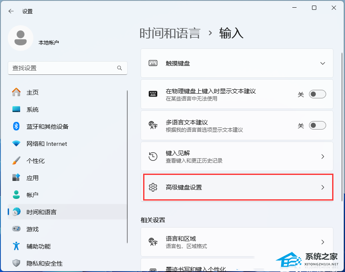
Task: Open 隐私和安全性 settings page
Action: tap(67, 263)
